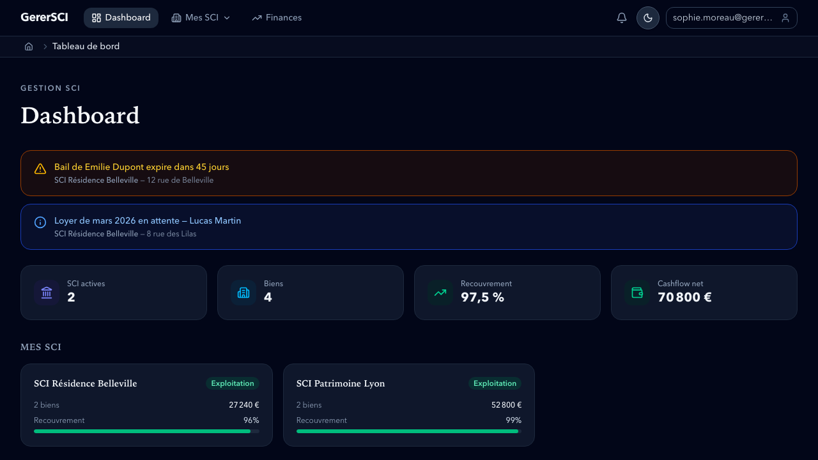Open the Finances menu item
This screenshot has width=818, height=460.
[277, 18]
